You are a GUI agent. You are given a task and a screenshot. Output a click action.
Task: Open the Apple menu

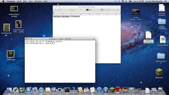pos(3,1)
